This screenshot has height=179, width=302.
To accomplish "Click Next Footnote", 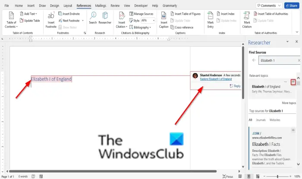I will click(69, 21).
